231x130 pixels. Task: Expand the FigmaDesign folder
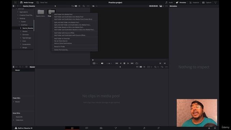pos(21,38)
